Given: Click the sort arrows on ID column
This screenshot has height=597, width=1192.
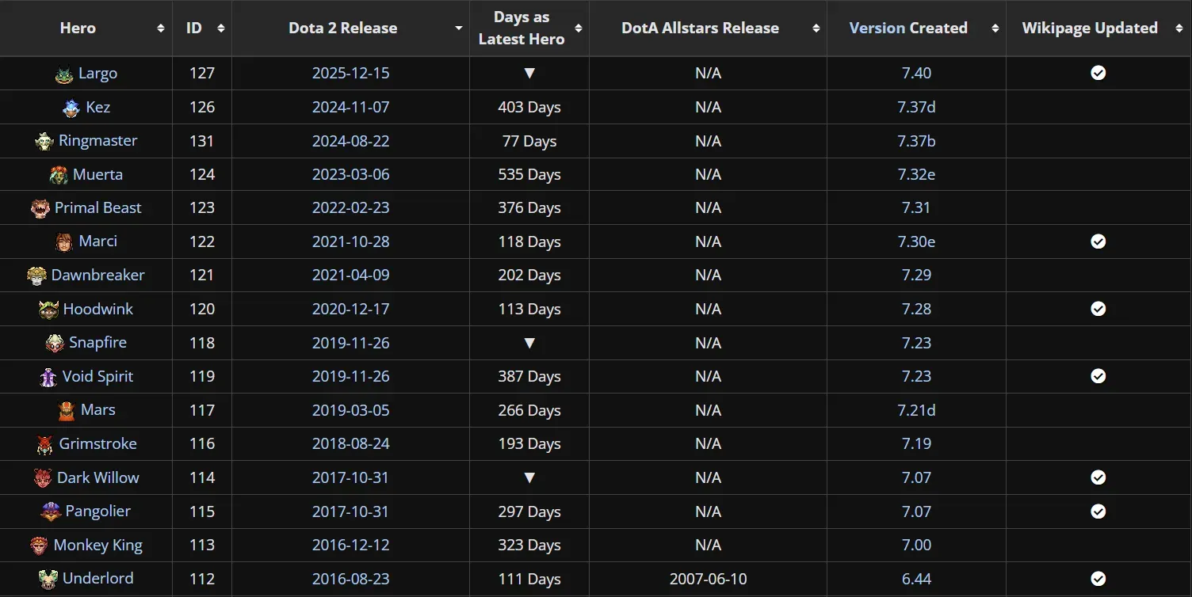Looking at the screenshot, I should click(220, 29).
